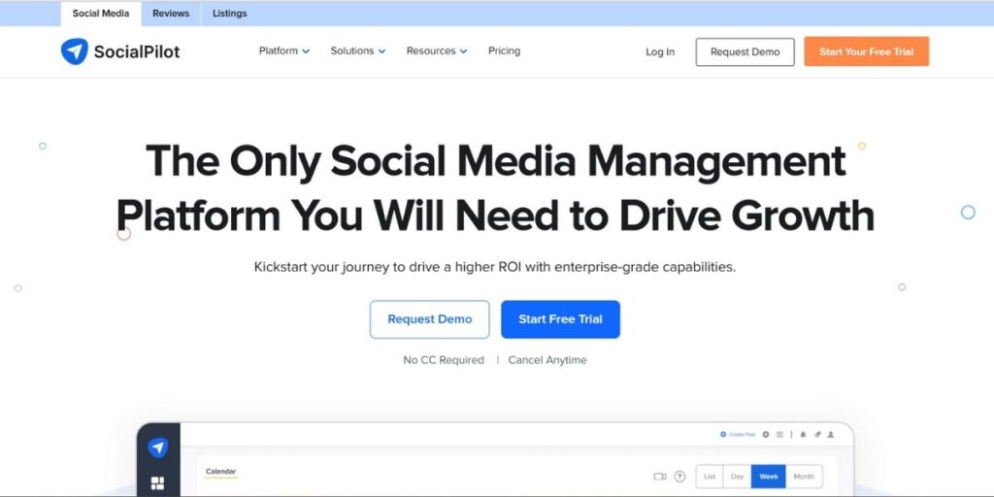This screenshot has height=497, width=994.
Task: Switch to the Reviews tab
Action: 171,14
